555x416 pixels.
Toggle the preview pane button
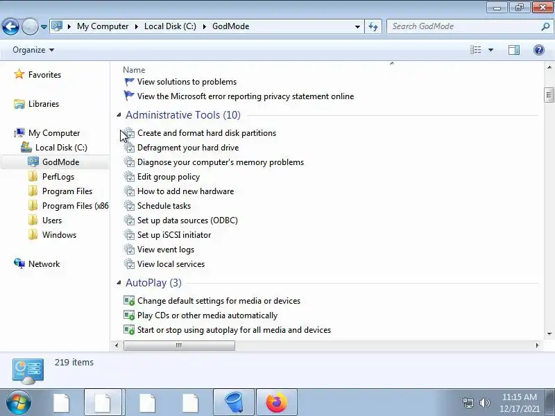[x=514, y=50]
